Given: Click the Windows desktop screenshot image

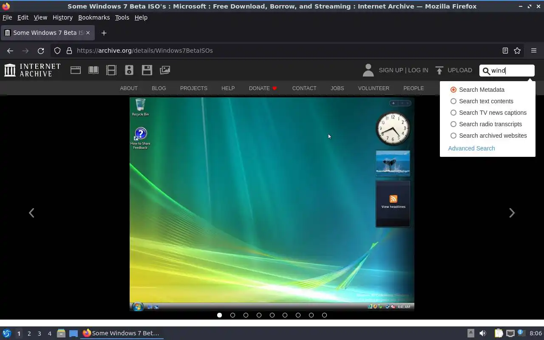Looking at the screenshot, I should coord(272,204).
